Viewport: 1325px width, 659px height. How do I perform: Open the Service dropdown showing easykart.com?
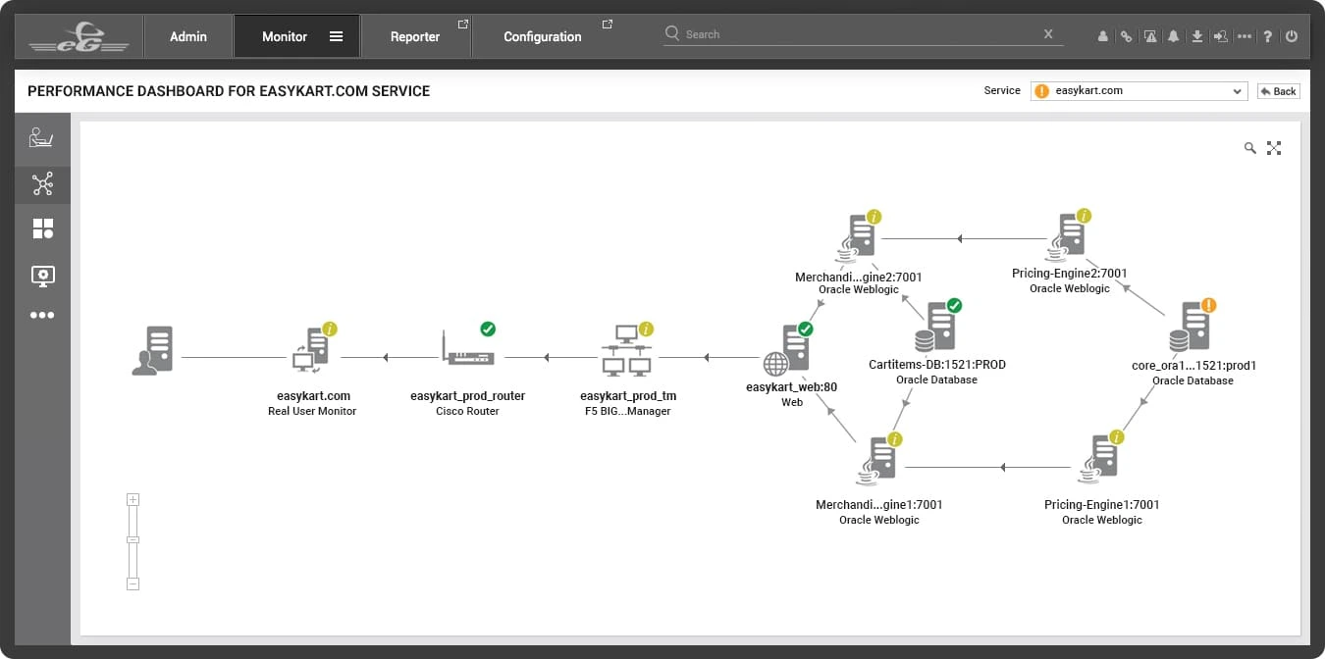point(1139,91)
